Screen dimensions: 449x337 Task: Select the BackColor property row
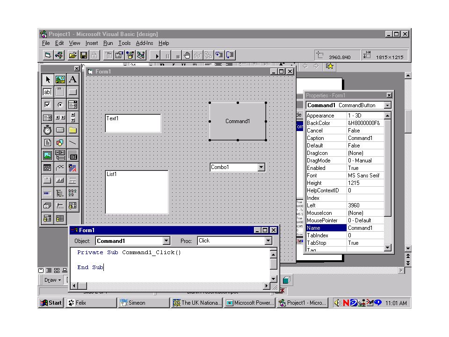[x=345, y=123]
